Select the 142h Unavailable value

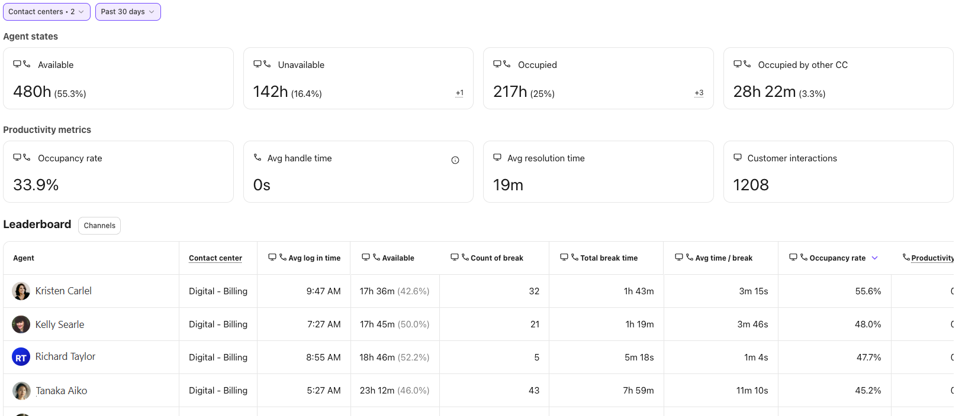[x=271, y=92]
